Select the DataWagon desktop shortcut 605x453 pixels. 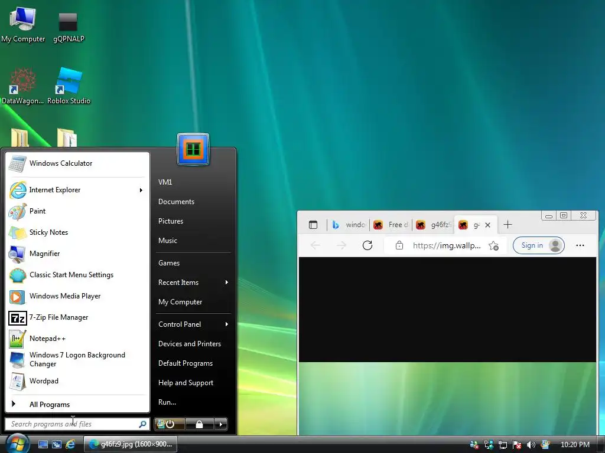[23, 86]
